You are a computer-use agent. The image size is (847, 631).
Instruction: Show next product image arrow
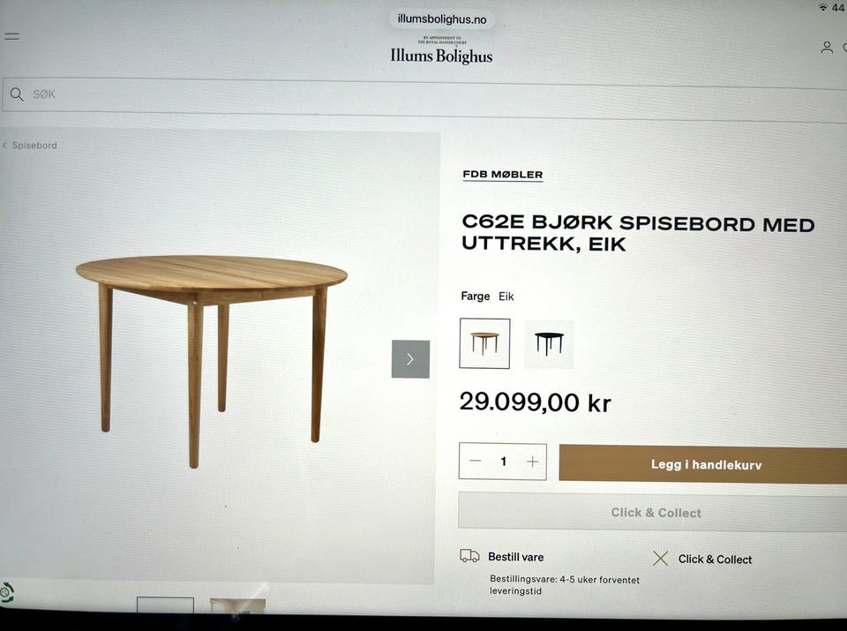click(410, 358)
